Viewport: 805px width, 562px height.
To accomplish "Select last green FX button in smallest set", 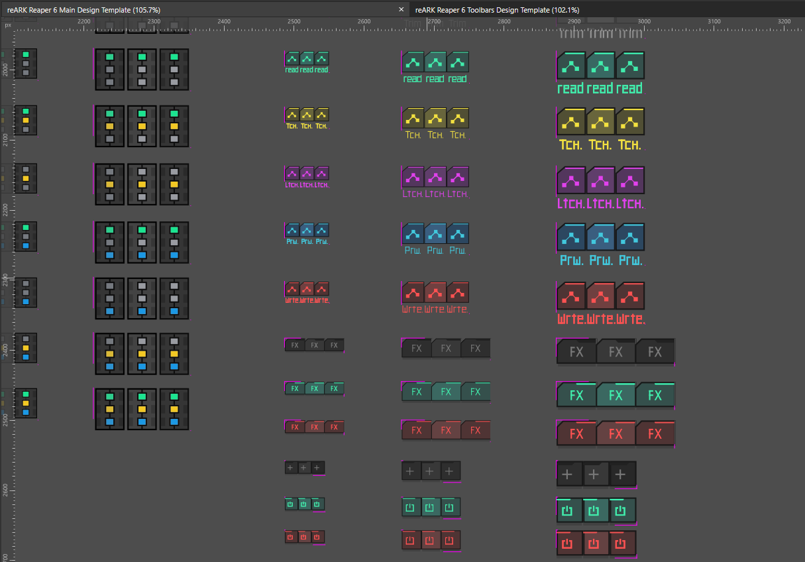I will click(x=334, y=388).
